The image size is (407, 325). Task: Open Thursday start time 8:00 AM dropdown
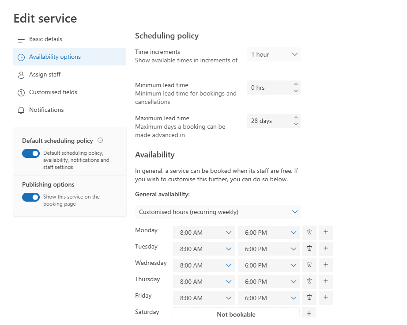click(204, 282)
